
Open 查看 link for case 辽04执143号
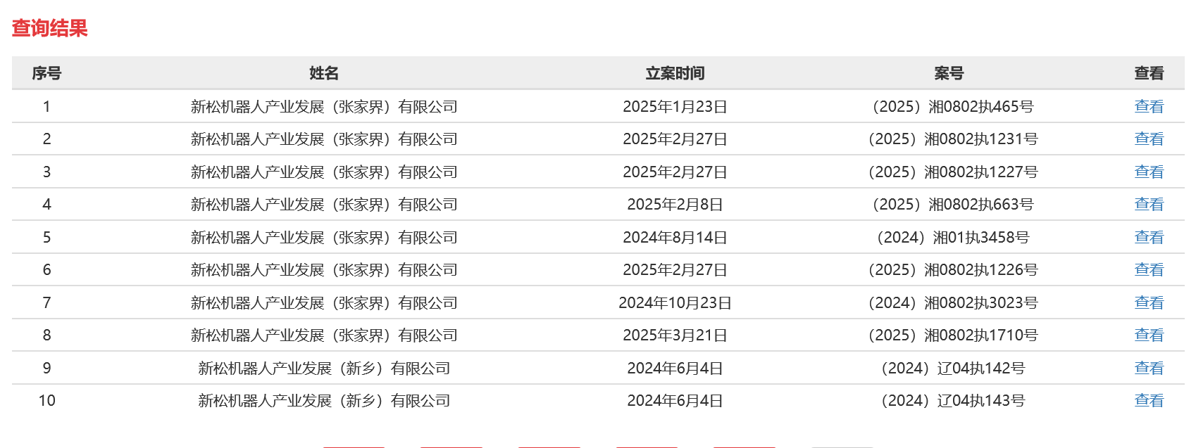[x=1149, y=400]
